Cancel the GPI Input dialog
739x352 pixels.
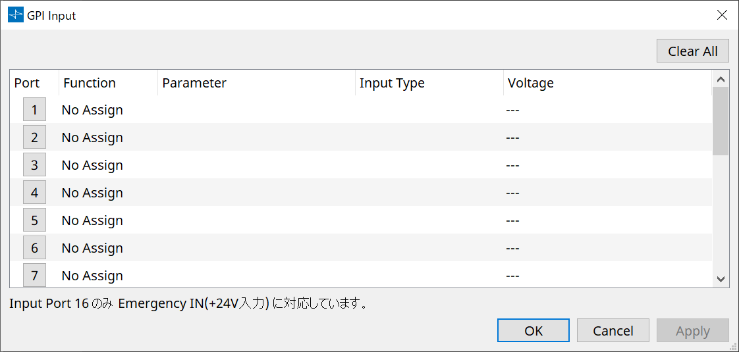pyautogui.click(x=613, y=331)
